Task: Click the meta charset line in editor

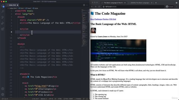Action: tap(34, 20)
